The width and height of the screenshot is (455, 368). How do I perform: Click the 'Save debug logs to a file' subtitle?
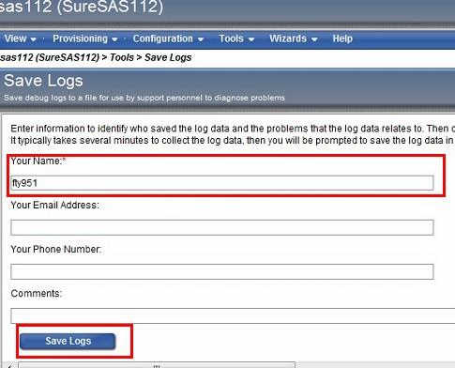point(144,98)
